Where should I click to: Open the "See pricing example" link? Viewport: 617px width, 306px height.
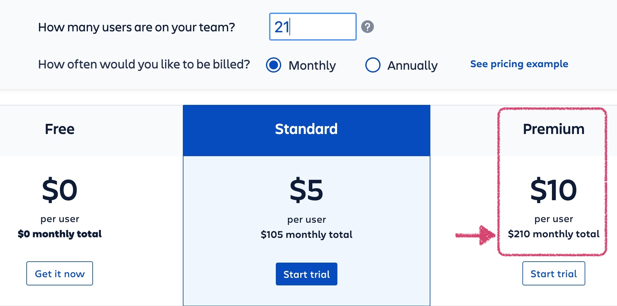[x=519, y=64]
